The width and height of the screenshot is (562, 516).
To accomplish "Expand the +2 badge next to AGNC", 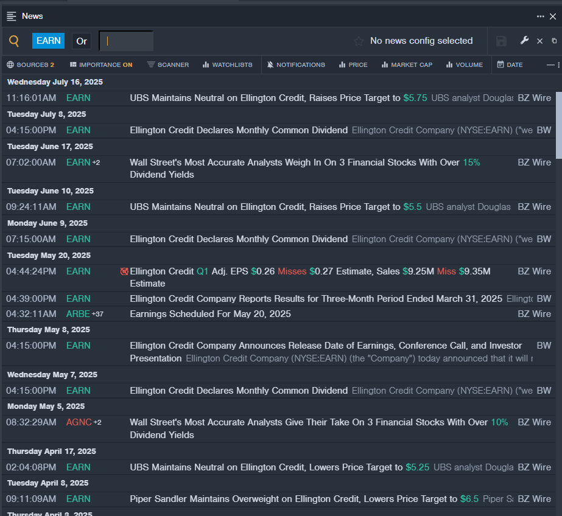I will point(97,422).
